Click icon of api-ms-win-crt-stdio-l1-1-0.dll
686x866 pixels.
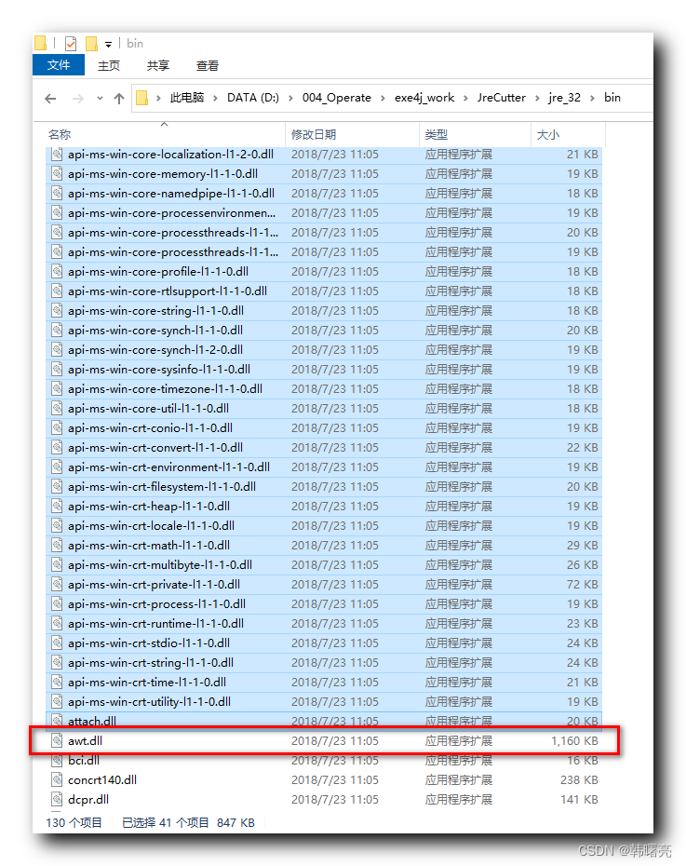(57, 643)
